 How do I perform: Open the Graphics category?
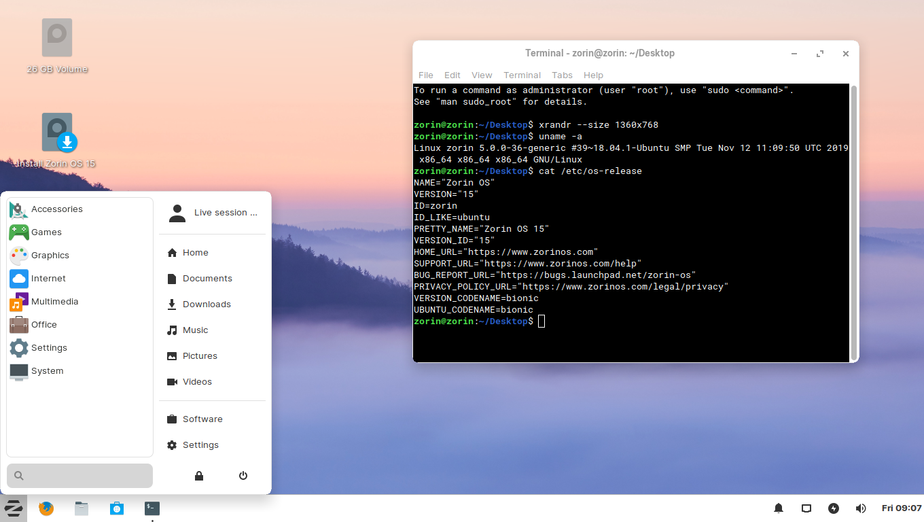pyautogui.click(x=79, y=256)
